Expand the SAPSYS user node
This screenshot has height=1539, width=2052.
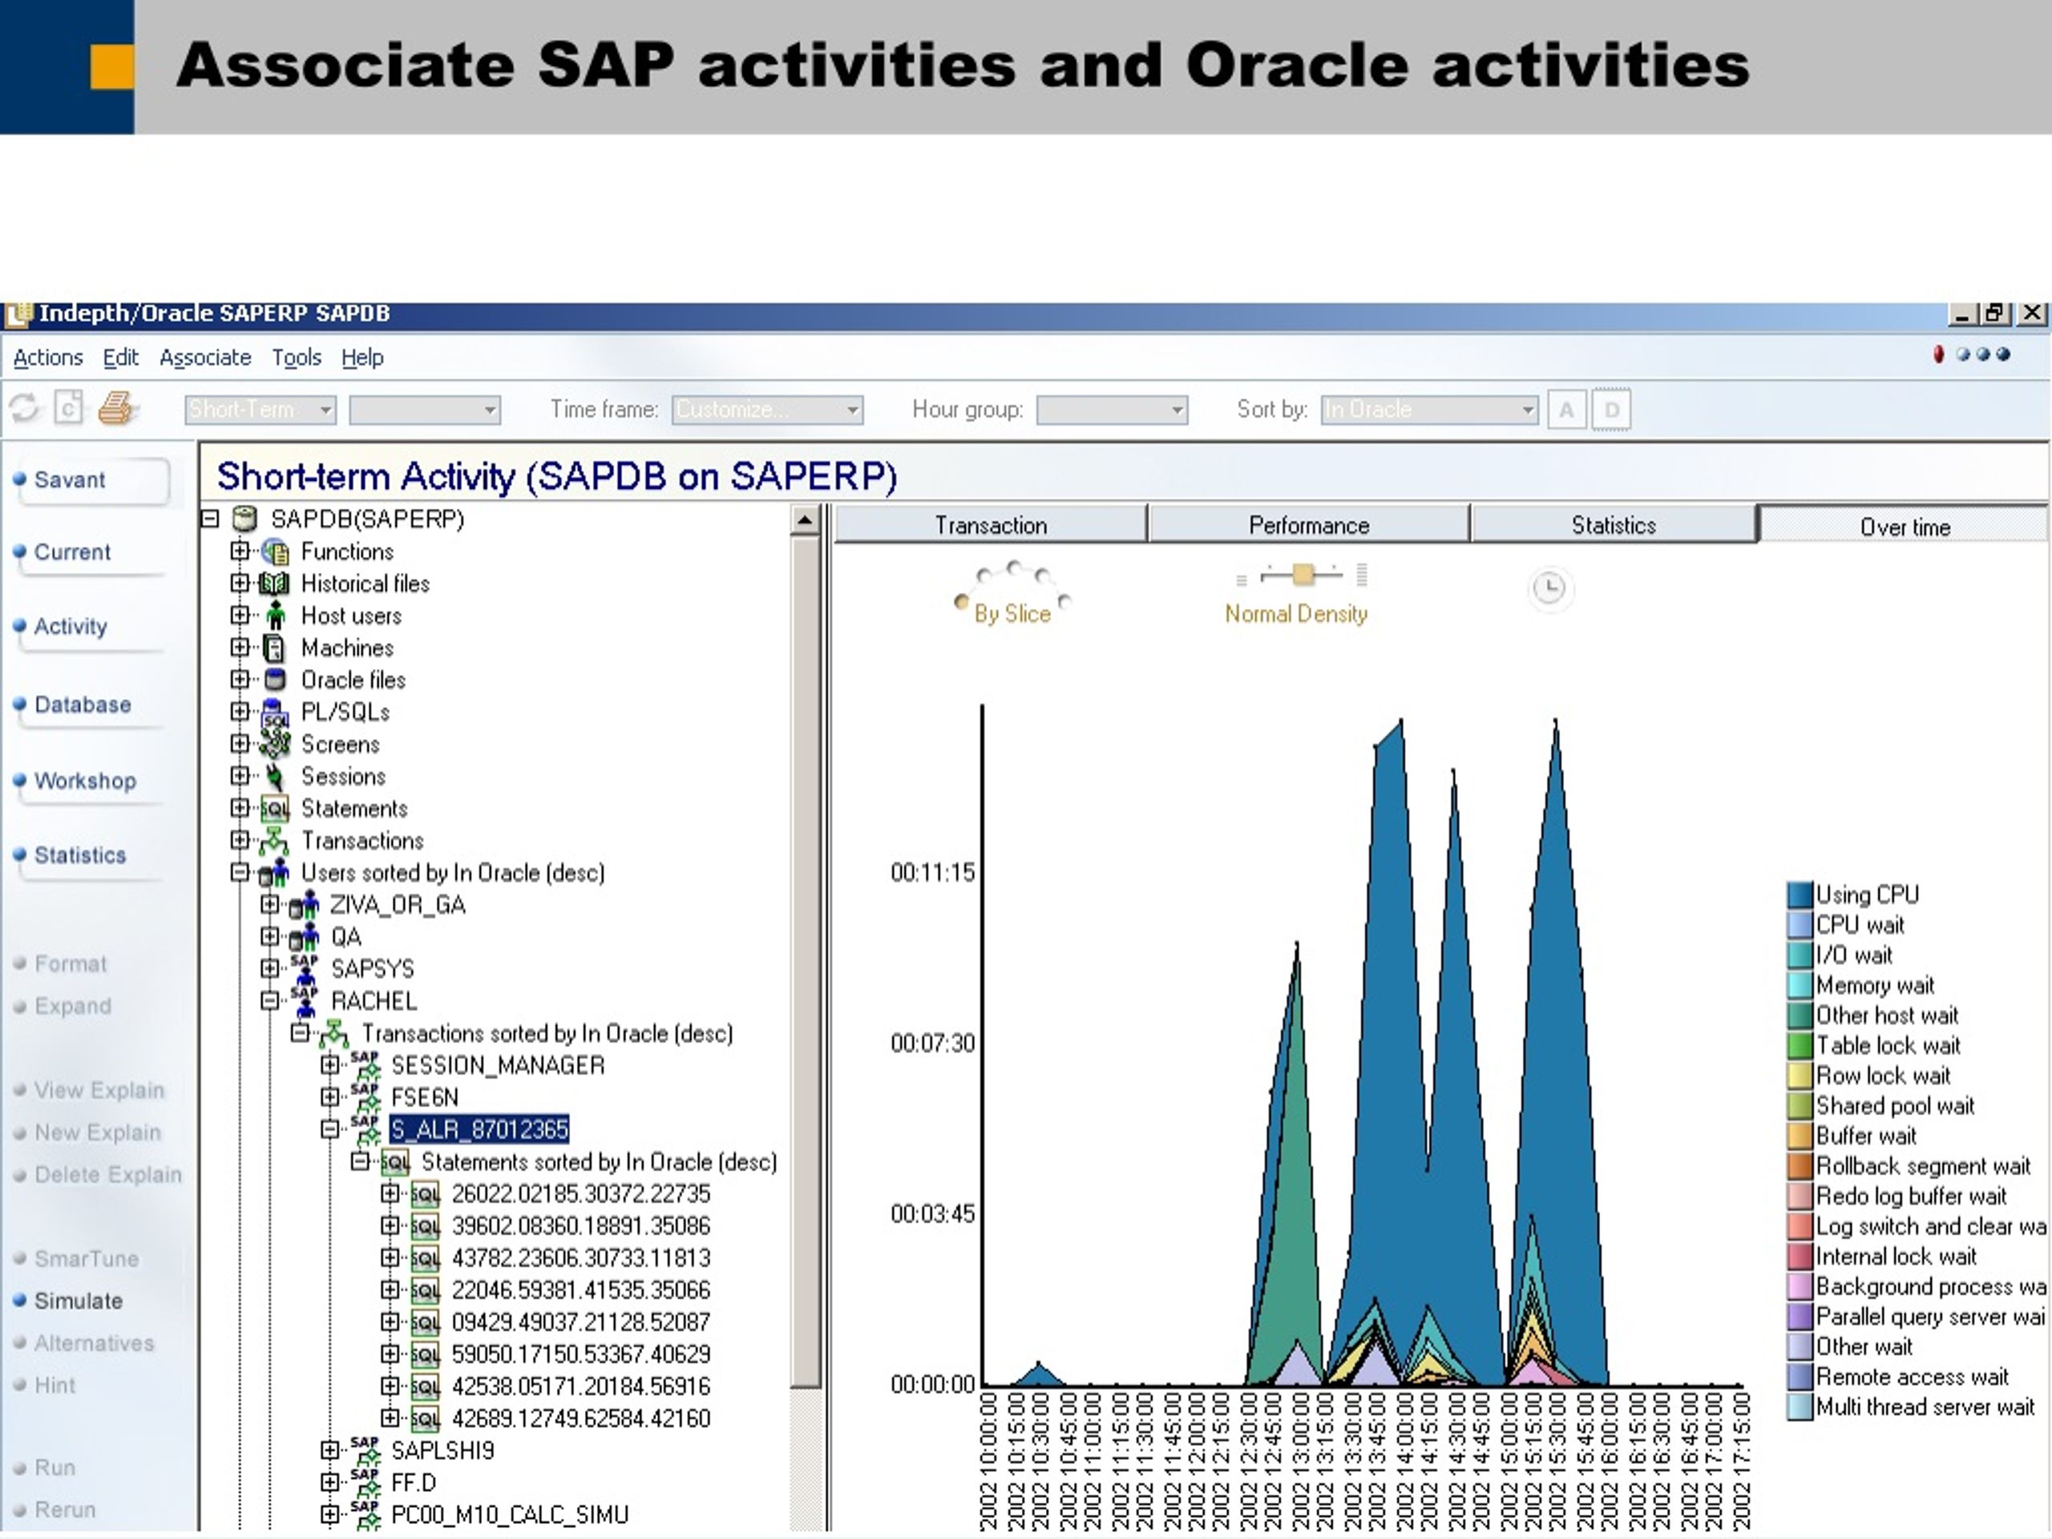(x=270, y=968)
